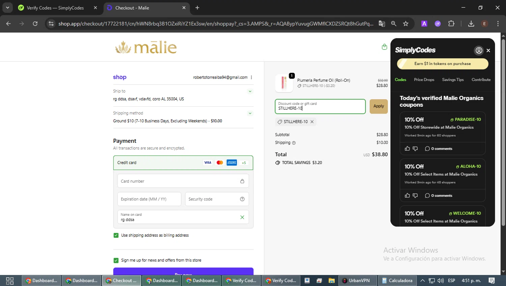
Task: Thumbs down the ALOHA-10 coupon
Action: point(415,196)
